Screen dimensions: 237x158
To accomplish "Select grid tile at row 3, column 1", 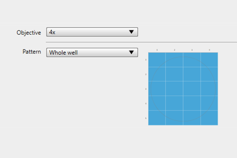I will 157,89.
